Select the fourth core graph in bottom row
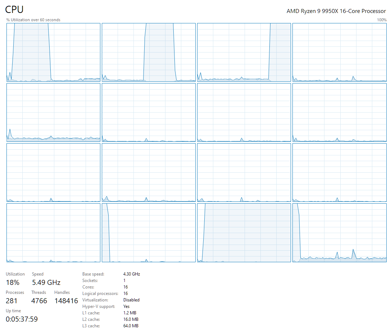The height and width of the screenshot is (332, 391). point(339,233)
